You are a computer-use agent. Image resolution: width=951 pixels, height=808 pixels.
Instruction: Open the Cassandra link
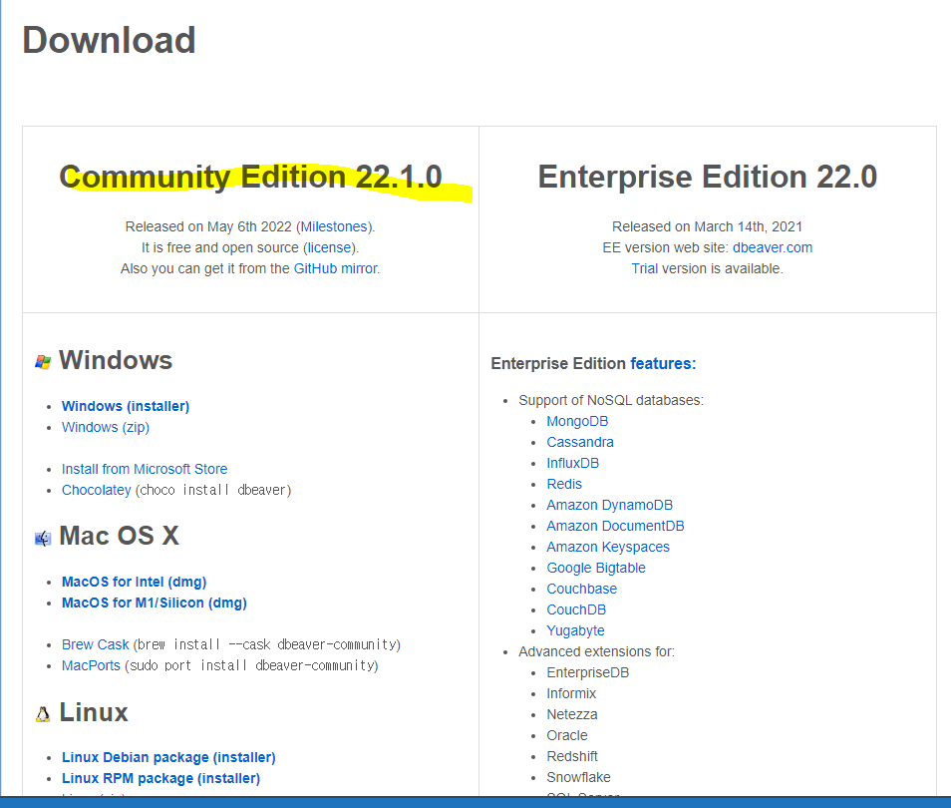click(580, 442)
